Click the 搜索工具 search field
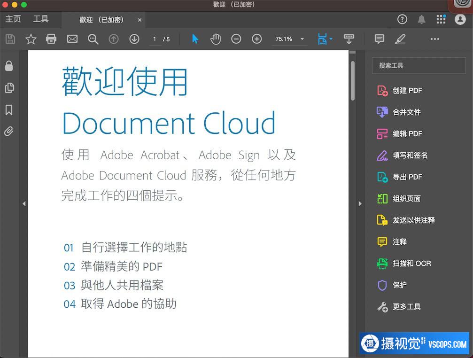 418,66
